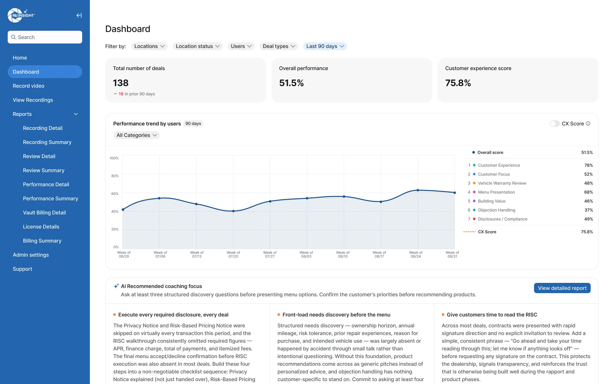The height and width of the screenshot is (384, 614).
Task: Click the 90 days badge beside trend title
Action: (193, 124)
